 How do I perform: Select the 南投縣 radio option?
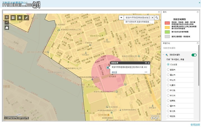click(x=168, y=116)
